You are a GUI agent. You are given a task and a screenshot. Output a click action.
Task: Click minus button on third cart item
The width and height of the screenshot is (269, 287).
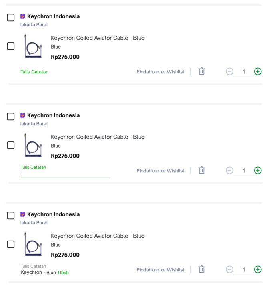pos(229,269)
